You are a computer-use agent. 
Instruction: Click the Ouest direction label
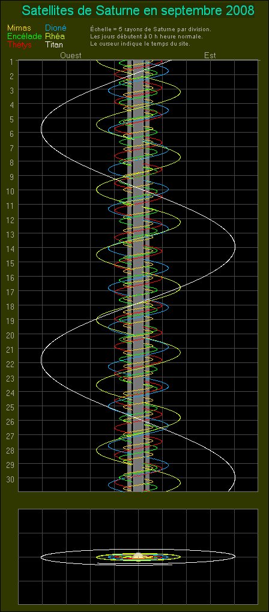coord(71,55)
